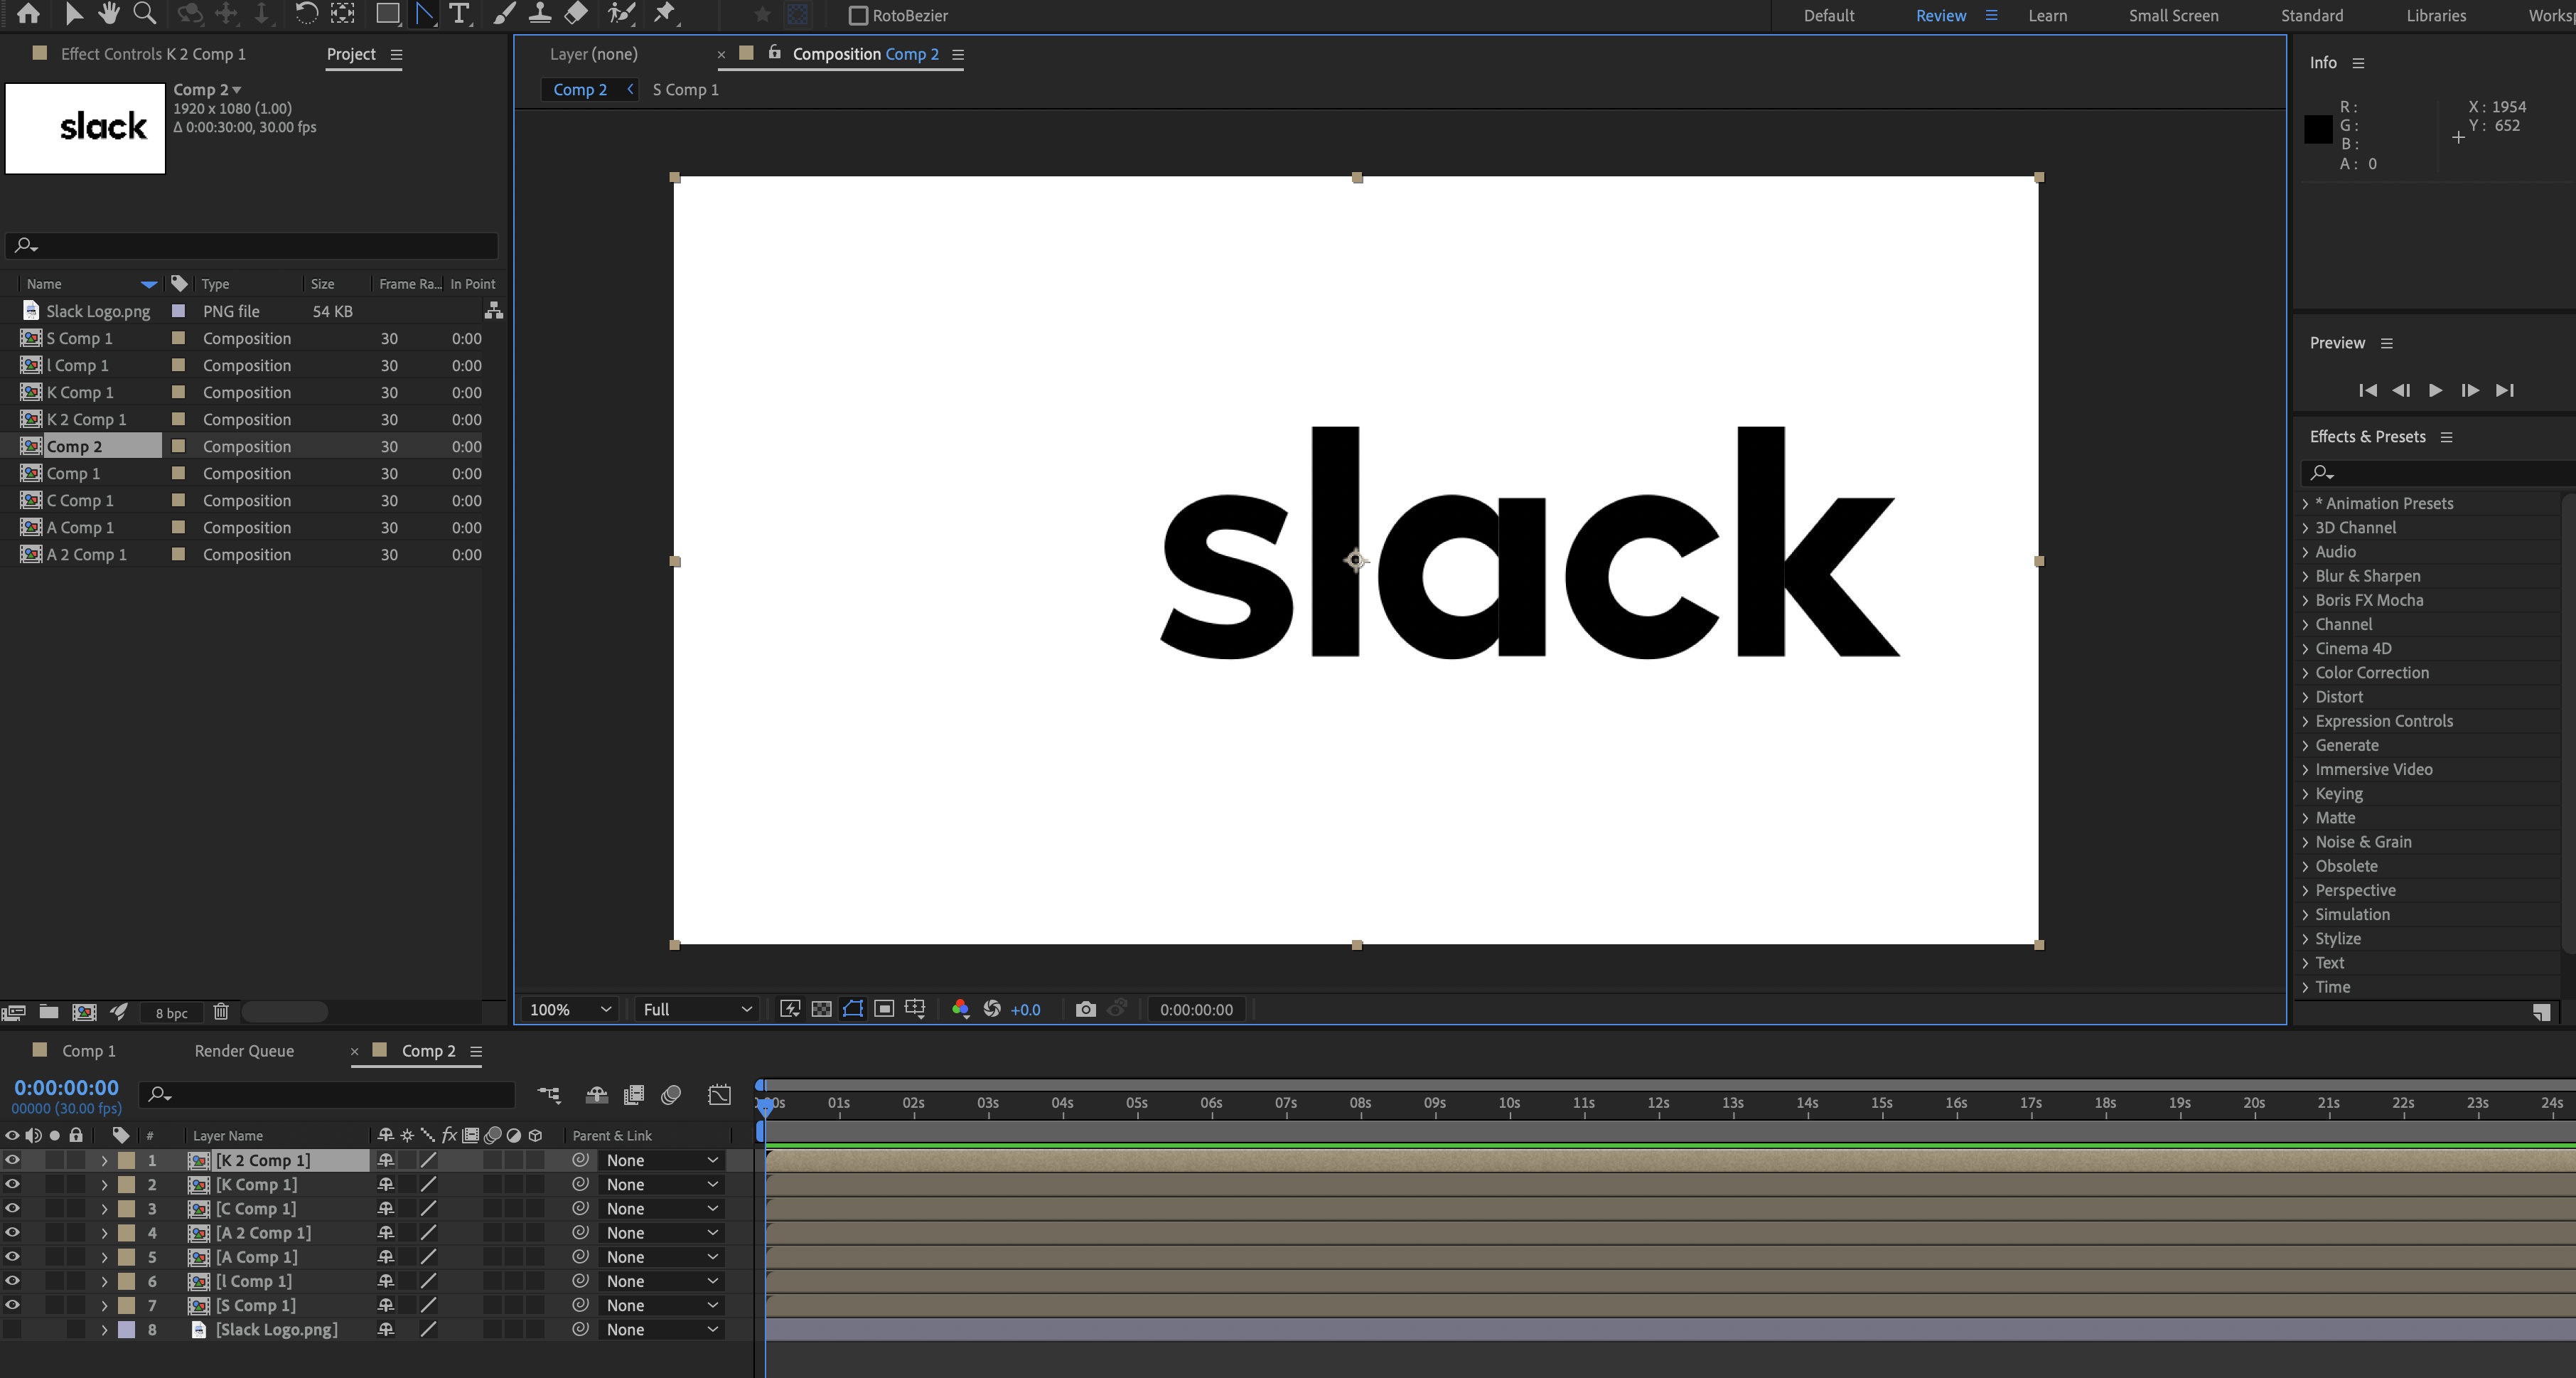This screenshot has height=1378, width=2576.
Task: Pick the Zoom magnifier tool
Action: (x=145, y=13)
